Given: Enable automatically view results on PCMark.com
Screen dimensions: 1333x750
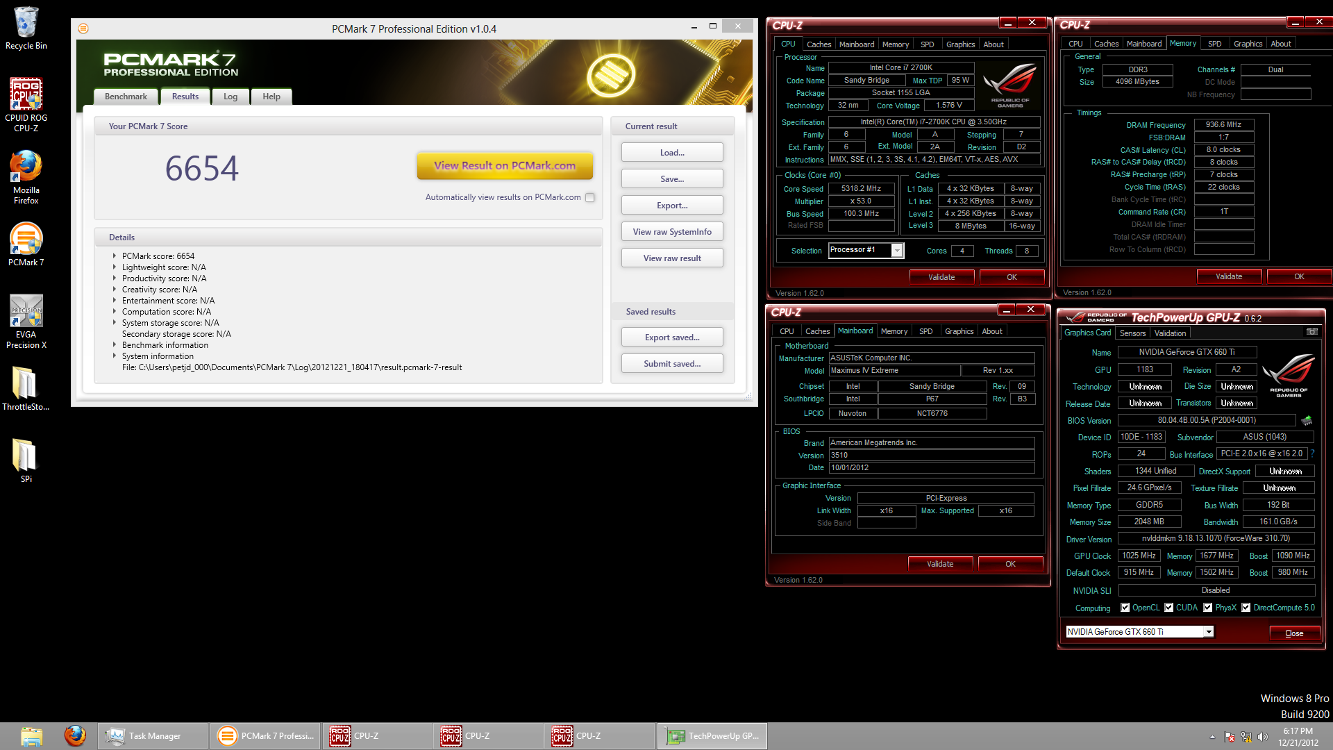Looking at the screenshot, I should (589, 198).
